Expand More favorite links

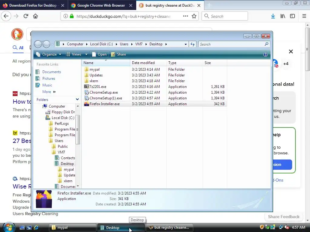tap(49, 92)
